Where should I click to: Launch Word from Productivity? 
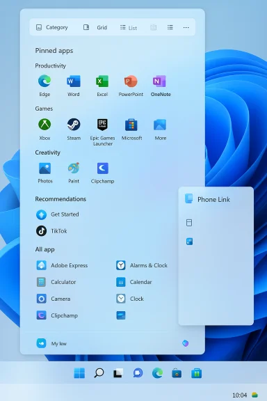coord(73,86)
